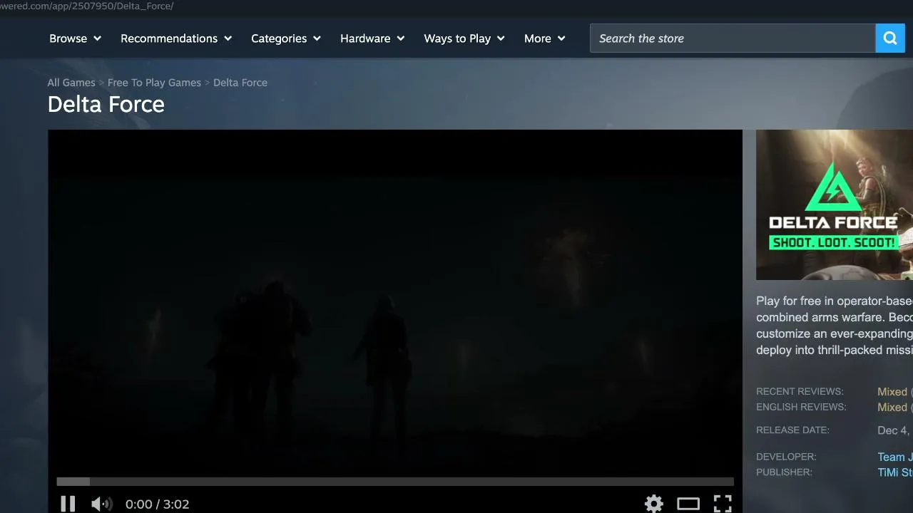Viewport: 913px width, 513px height.
Task: Go to the All Games breadcrumb
Action: pyautogui.click(x=71, y=83)
